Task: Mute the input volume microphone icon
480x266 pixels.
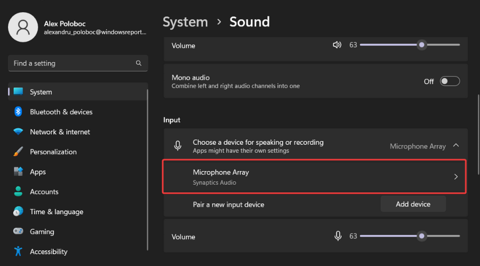Action: [x=338, y=236]
